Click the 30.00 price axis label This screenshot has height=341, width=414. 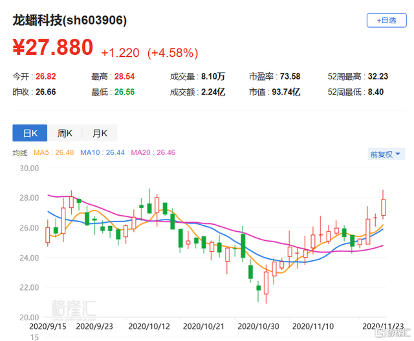[x=29, y=168]
